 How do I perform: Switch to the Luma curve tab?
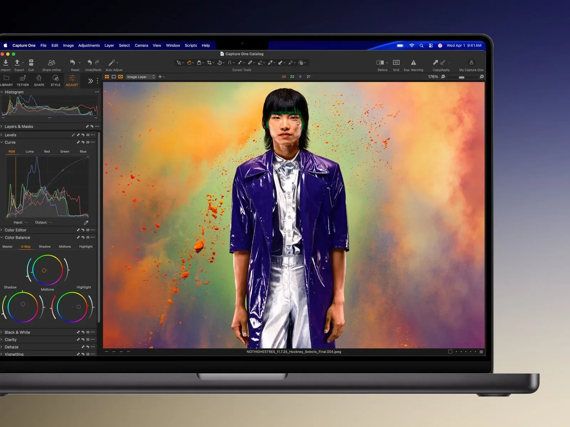(x=30, y=152)
